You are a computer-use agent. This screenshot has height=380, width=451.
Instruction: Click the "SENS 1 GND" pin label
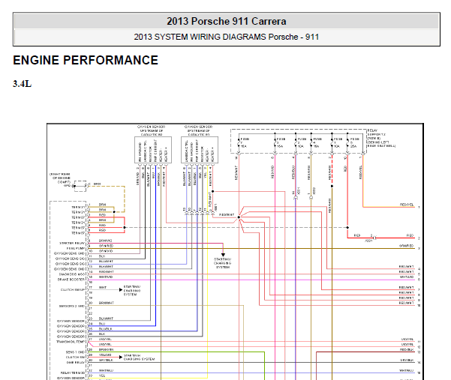(75, 352)
